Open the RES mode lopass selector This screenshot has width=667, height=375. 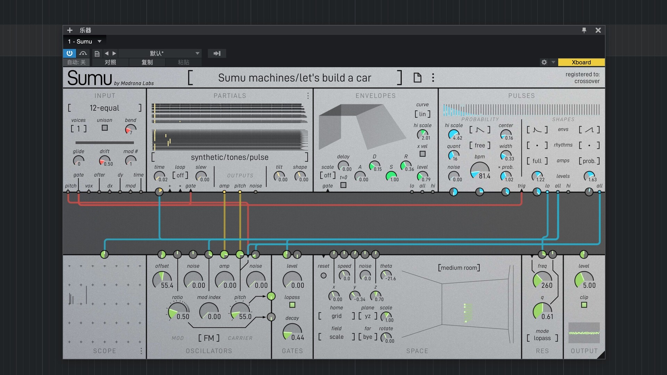[x=542, y=338]
